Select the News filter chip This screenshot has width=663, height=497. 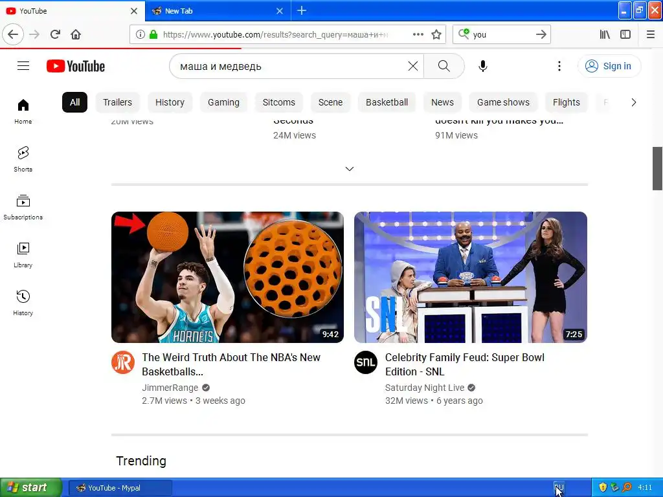click(x=442, y=102)
